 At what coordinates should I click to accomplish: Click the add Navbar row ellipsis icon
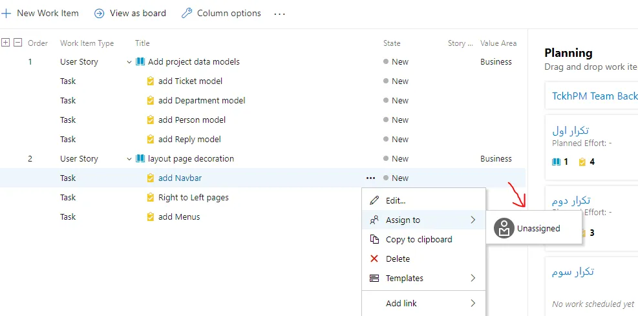click(x=370, y=178)
